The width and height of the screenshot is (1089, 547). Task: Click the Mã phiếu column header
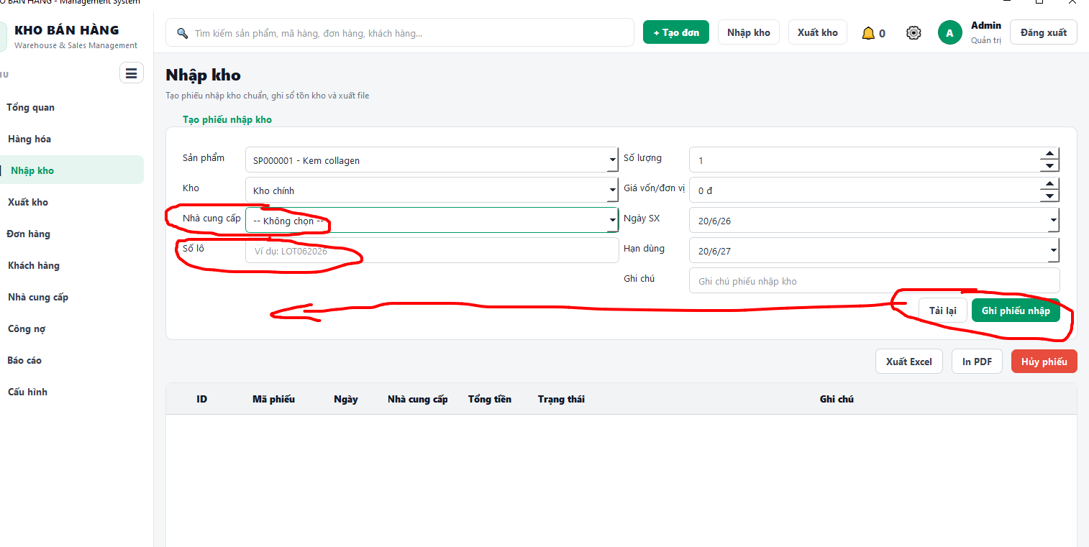[273, 399]
